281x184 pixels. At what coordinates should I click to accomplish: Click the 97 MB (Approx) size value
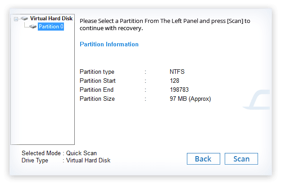click(x=190, y=99)
